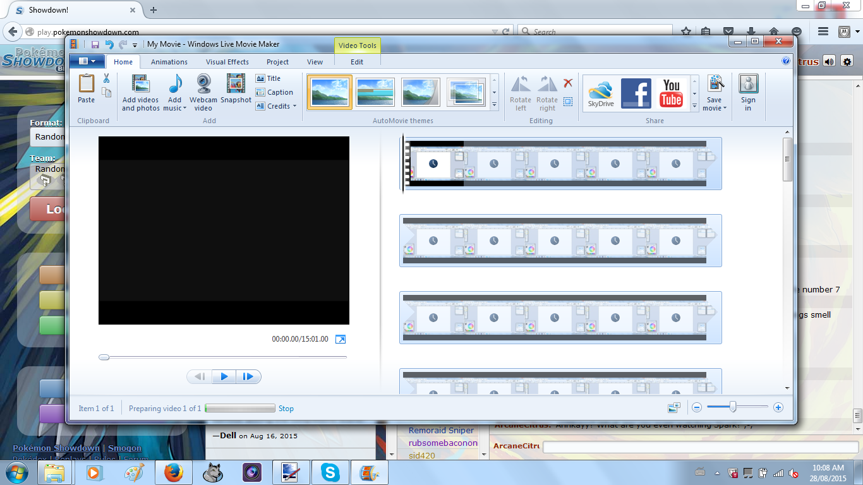Screen dimensions: 863x485
Task: Select the first AutoMovie theme thumbnail
Action: click(329, 92)
